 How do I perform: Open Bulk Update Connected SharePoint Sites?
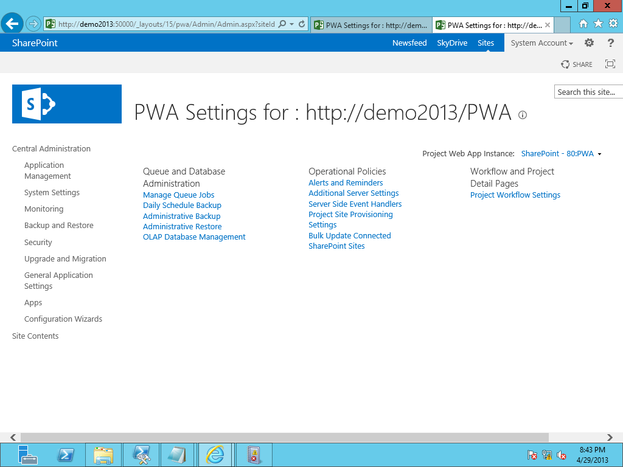pyautogui.click(x=350, y=241)
